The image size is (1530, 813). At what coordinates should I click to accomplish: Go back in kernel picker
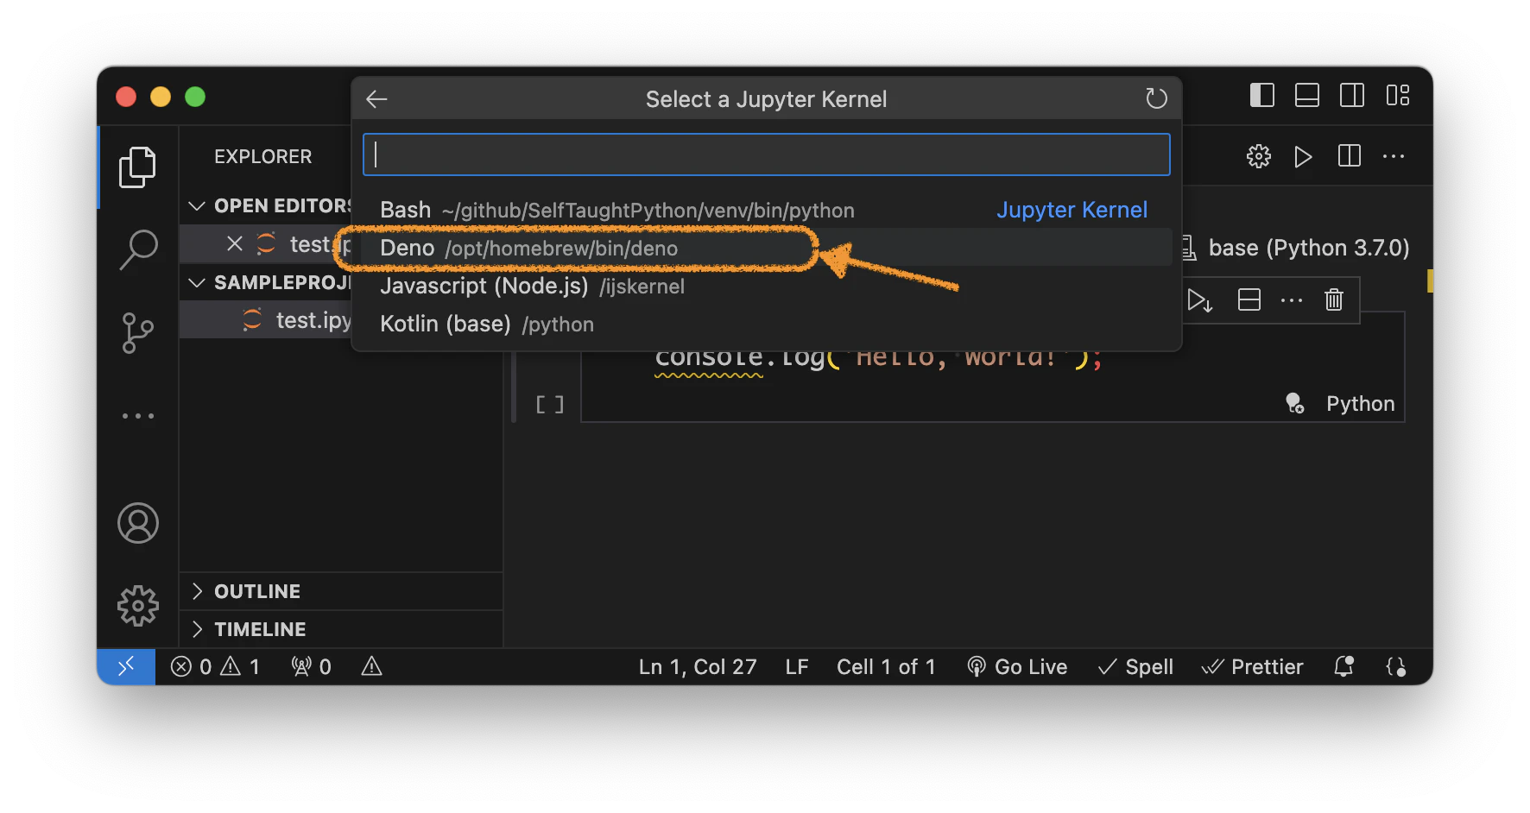(376, 99)
